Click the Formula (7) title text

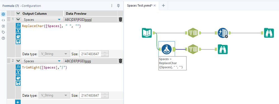tap(11, 6)
